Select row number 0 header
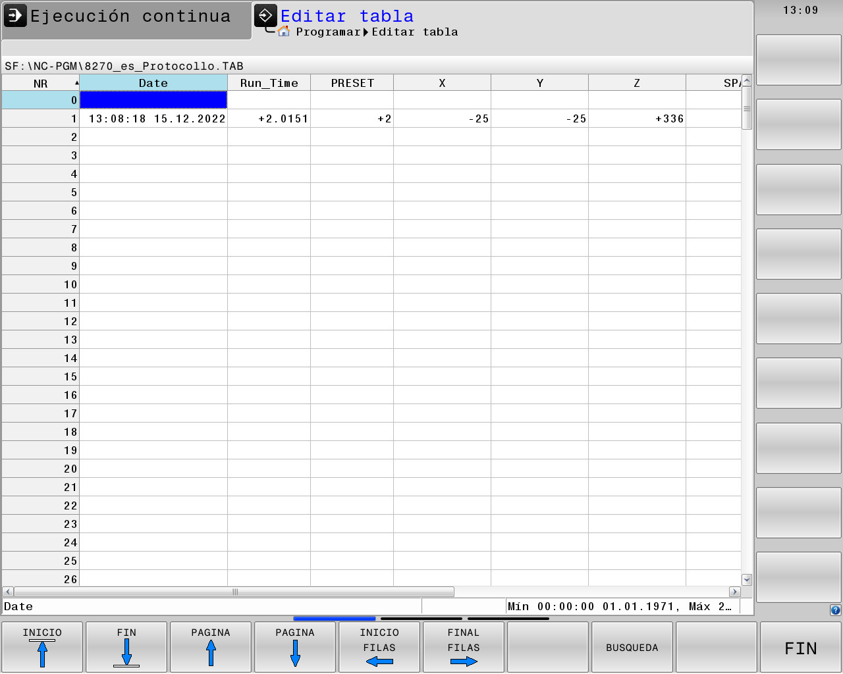 coord(41,100)
